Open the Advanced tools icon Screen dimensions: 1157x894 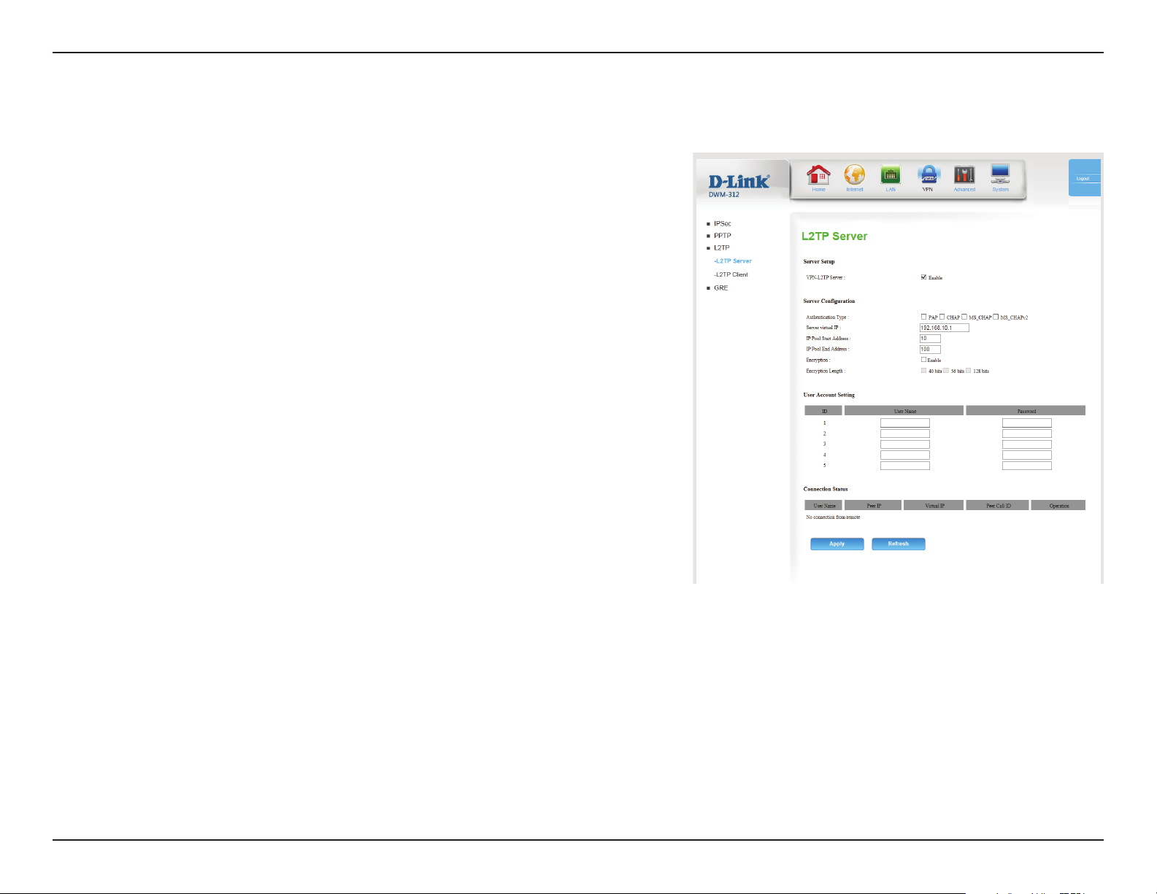[964, 176]
